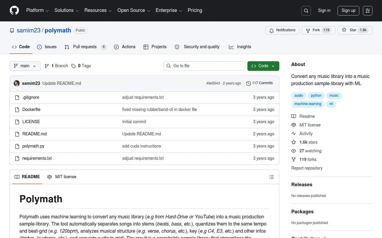
Task: Open the Releases section heading link
Action: [x=302, y=184]
